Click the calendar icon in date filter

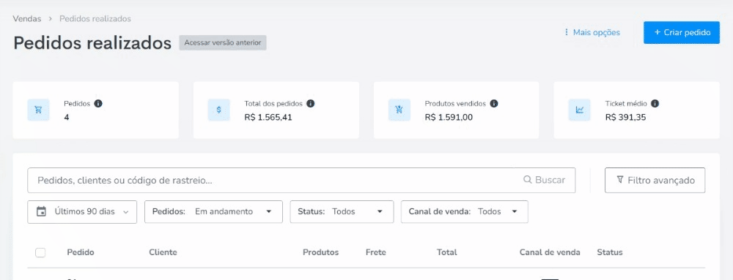point(42,211)
